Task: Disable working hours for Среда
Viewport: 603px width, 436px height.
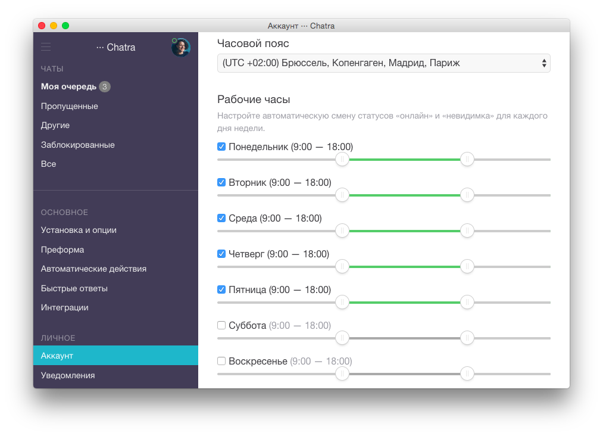Action: [x=221, y=218]
